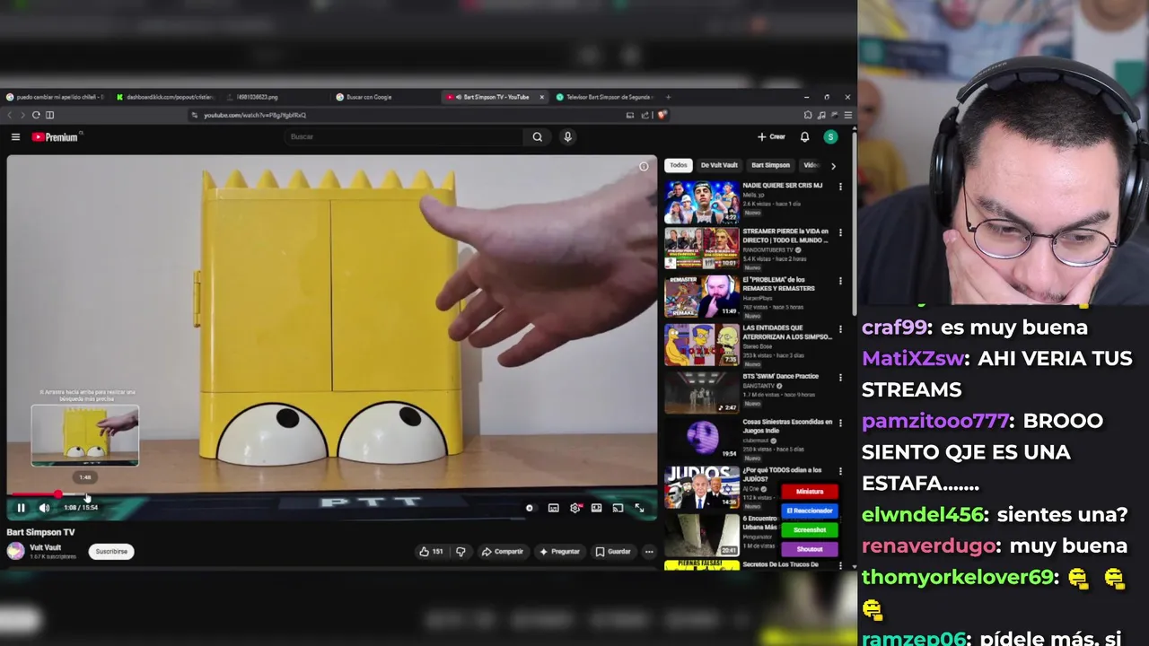Open STREAMER PIERDE la VIDA video title
Viewport: 1149px width, 646px height.
[785, 235]
